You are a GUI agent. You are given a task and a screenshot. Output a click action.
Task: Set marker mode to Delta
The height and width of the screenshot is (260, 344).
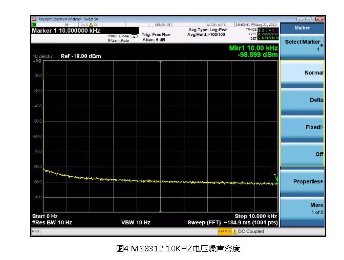coord(303,100)
